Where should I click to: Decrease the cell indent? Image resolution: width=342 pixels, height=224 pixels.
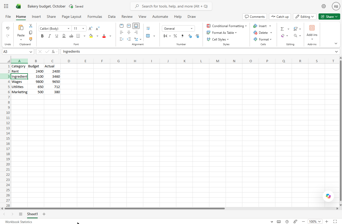click(122, 39)
